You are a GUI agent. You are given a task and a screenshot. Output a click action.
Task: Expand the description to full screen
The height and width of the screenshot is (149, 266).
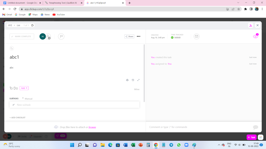138,80
